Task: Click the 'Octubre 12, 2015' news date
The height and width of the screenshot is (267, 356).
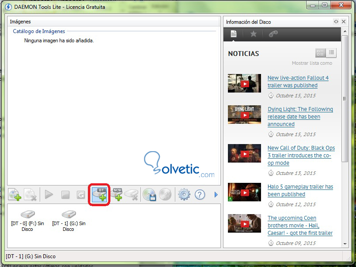Action: click(295, 204)
